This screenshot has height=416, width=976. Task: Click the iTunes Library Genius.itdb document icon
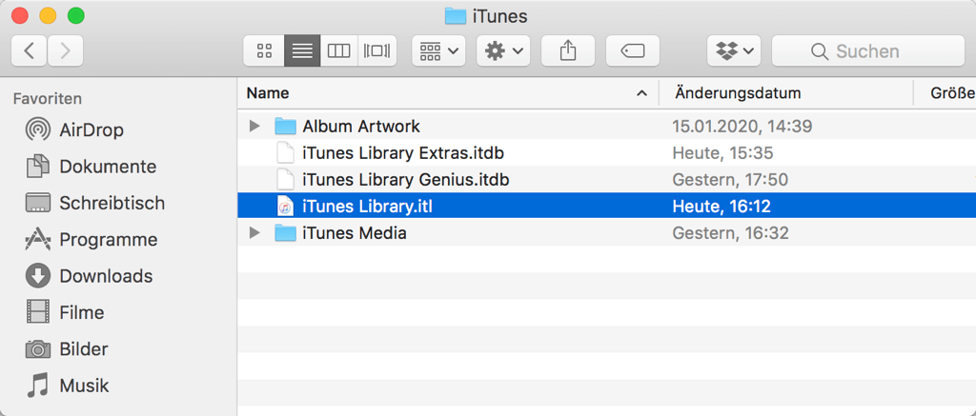click(285, 180)
